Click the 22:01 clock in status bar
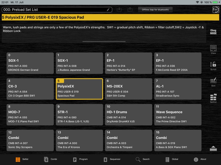The height and width of the screenshot is (165, 221). pos(5,2)
